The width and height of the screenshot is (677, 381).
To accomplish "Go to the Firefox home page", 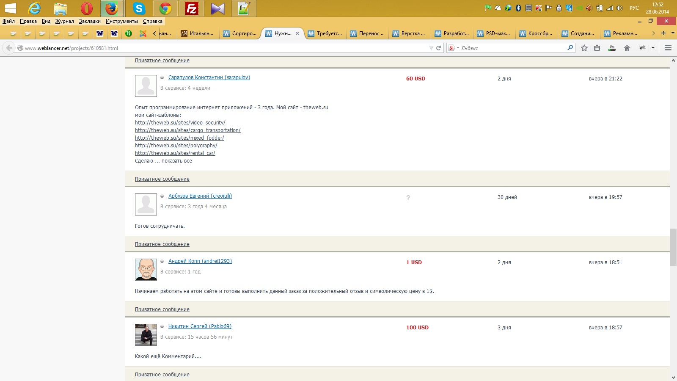I will tap(627, 48).
